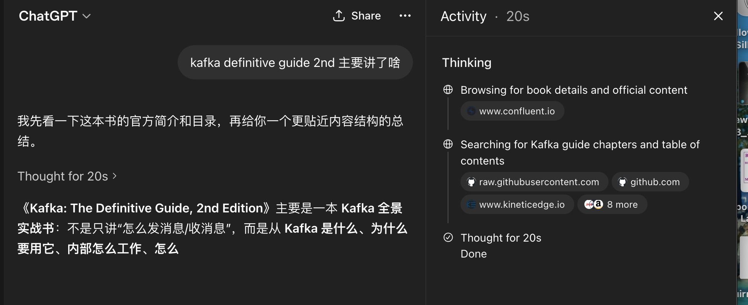Click the checkmark icon beside Thought for 20s

448,237
